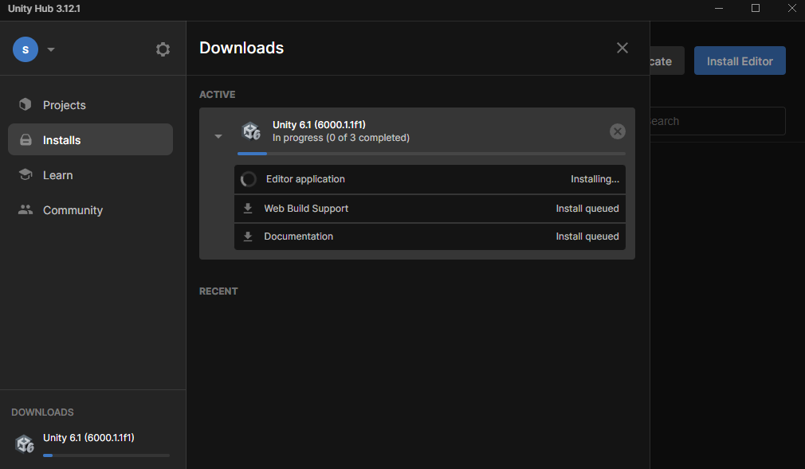The width and height of the screenshot is (805, 469).
Task: Collapse the Unity 6.1 download details
Action: (x=218, y=136)
